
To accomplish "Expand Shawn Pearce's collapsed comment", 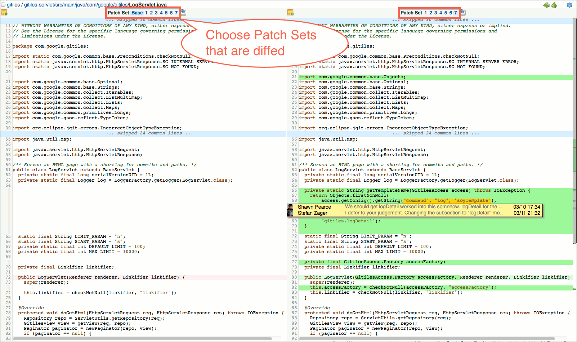I will [414, 207].
